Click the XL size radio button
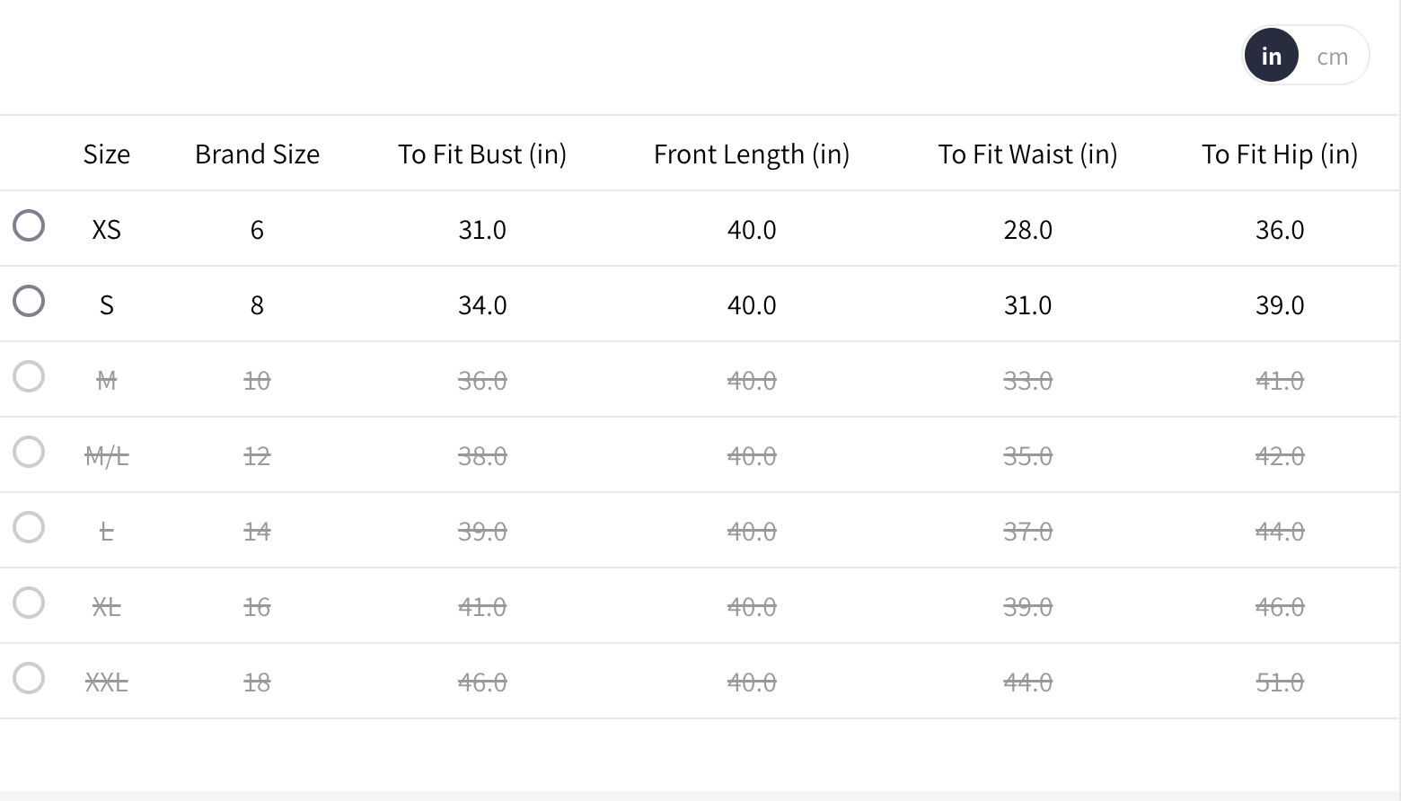Viewport: 1401px width, 801px height. click(x=29, y=603)
